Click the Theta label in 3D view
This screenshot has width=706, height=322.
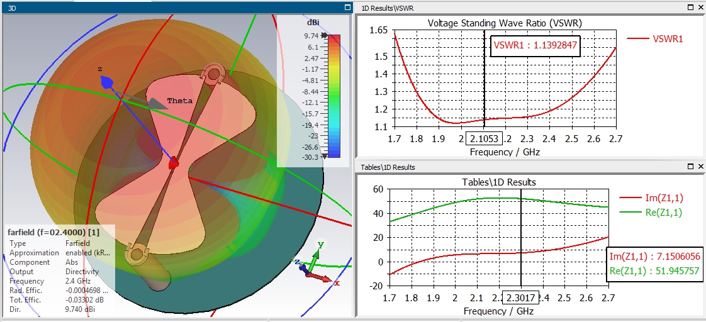click(180, 101)
